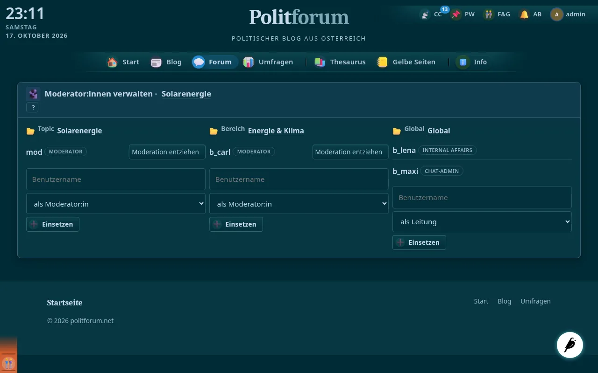The height and width of the screenshot is (373, 598).
Task: Click the Start house icon
Action: tap(112, 62)
